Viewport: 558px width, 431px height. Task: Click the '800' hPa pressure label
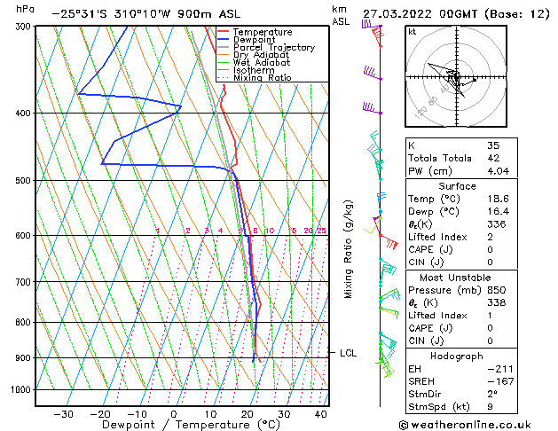[25, 322]
